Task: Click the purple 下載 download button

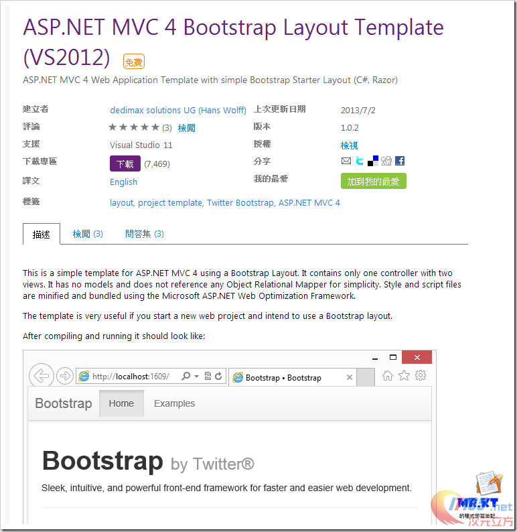Action: click(x=125, y=163)
